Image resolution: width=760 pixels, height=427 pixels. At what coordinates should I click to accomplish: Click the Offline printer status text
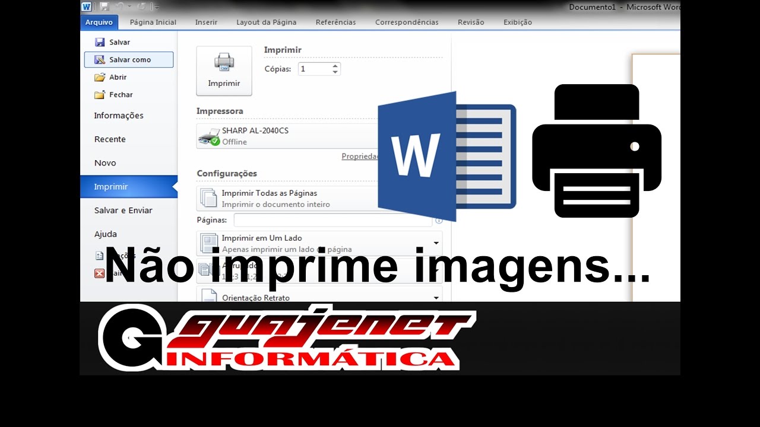(x=235, y=142)
